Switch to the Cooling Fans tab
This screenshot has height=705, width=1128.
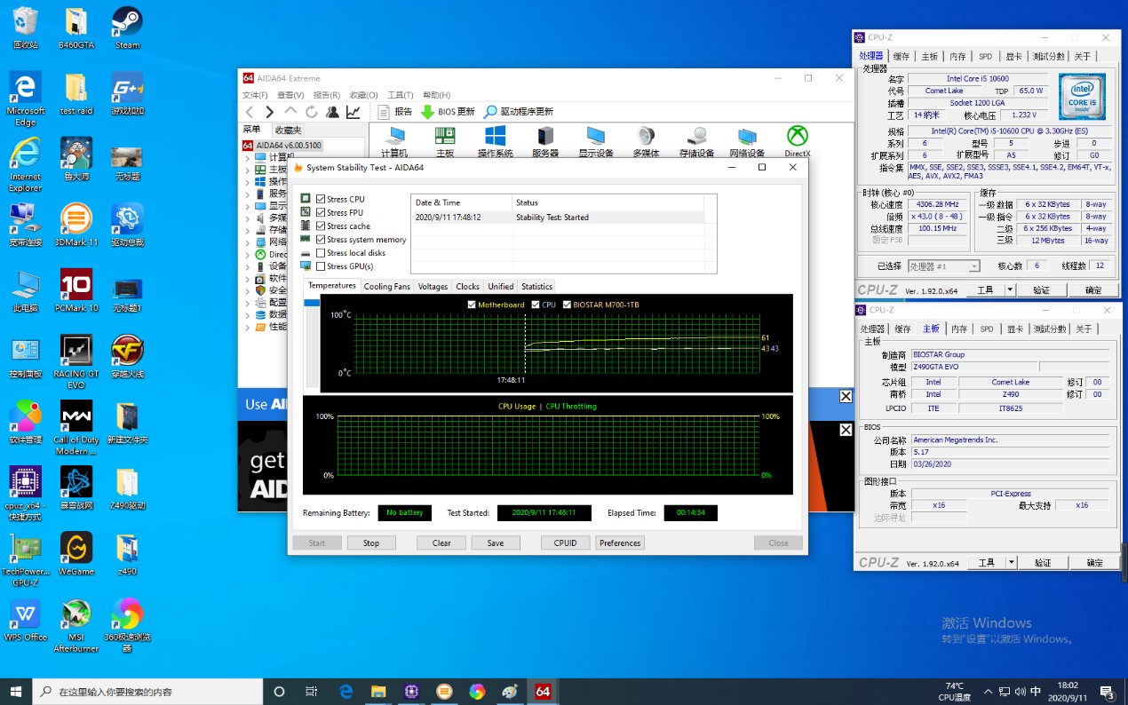[x=387, y=287]
